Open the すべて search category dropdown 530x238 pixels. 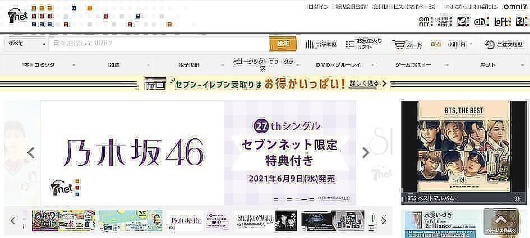[26, 44]
